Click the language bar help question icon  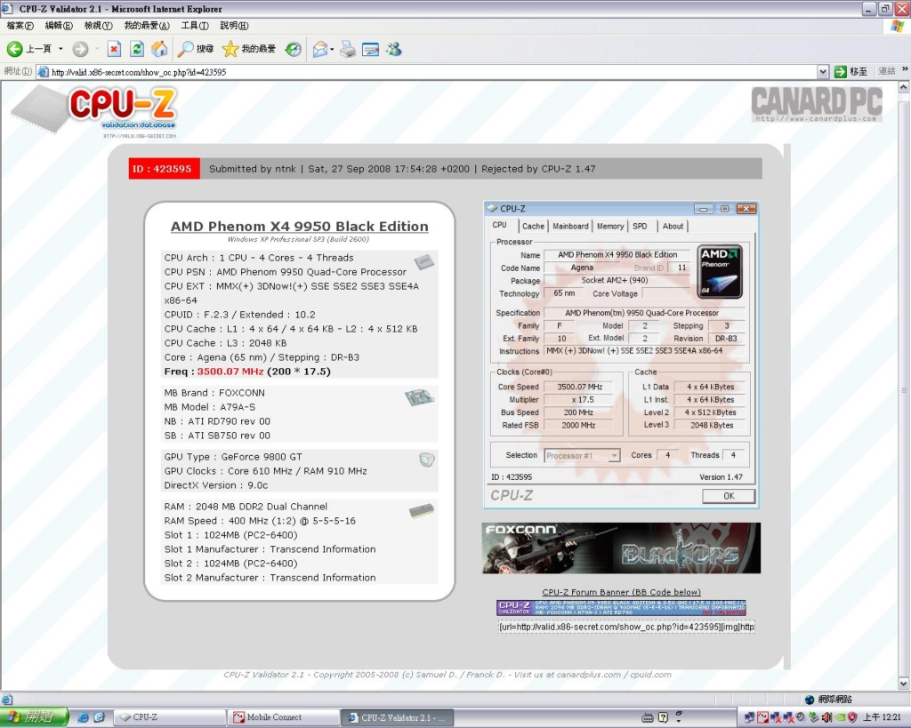664,717
